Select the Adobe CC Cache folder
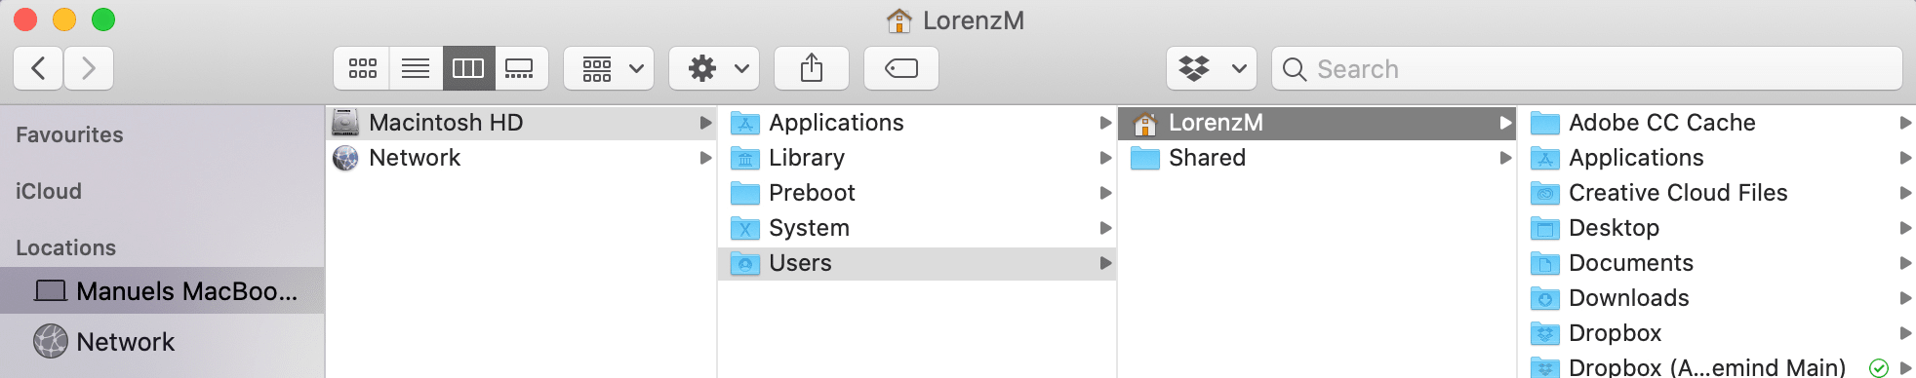Viewport: 1916px width, 378px height. click(1717, 123)
